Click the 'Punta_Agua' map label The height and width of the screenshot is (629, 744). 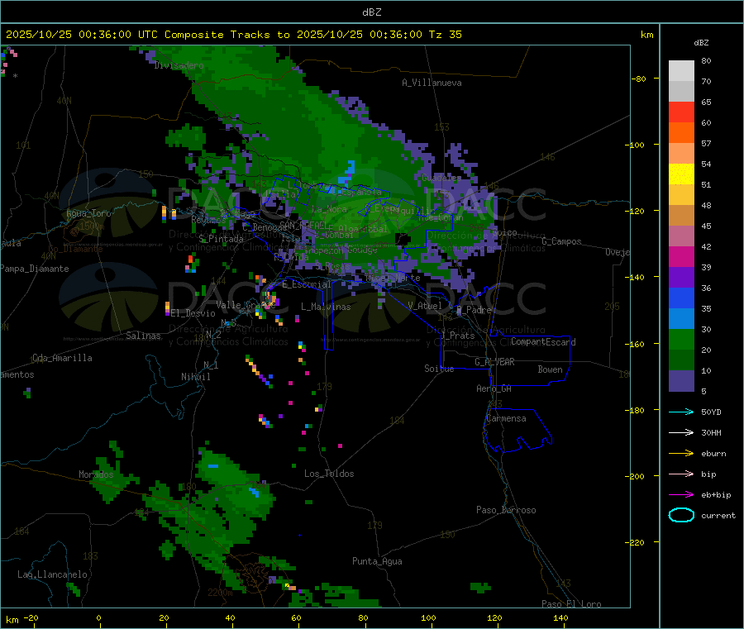[377, 561]
